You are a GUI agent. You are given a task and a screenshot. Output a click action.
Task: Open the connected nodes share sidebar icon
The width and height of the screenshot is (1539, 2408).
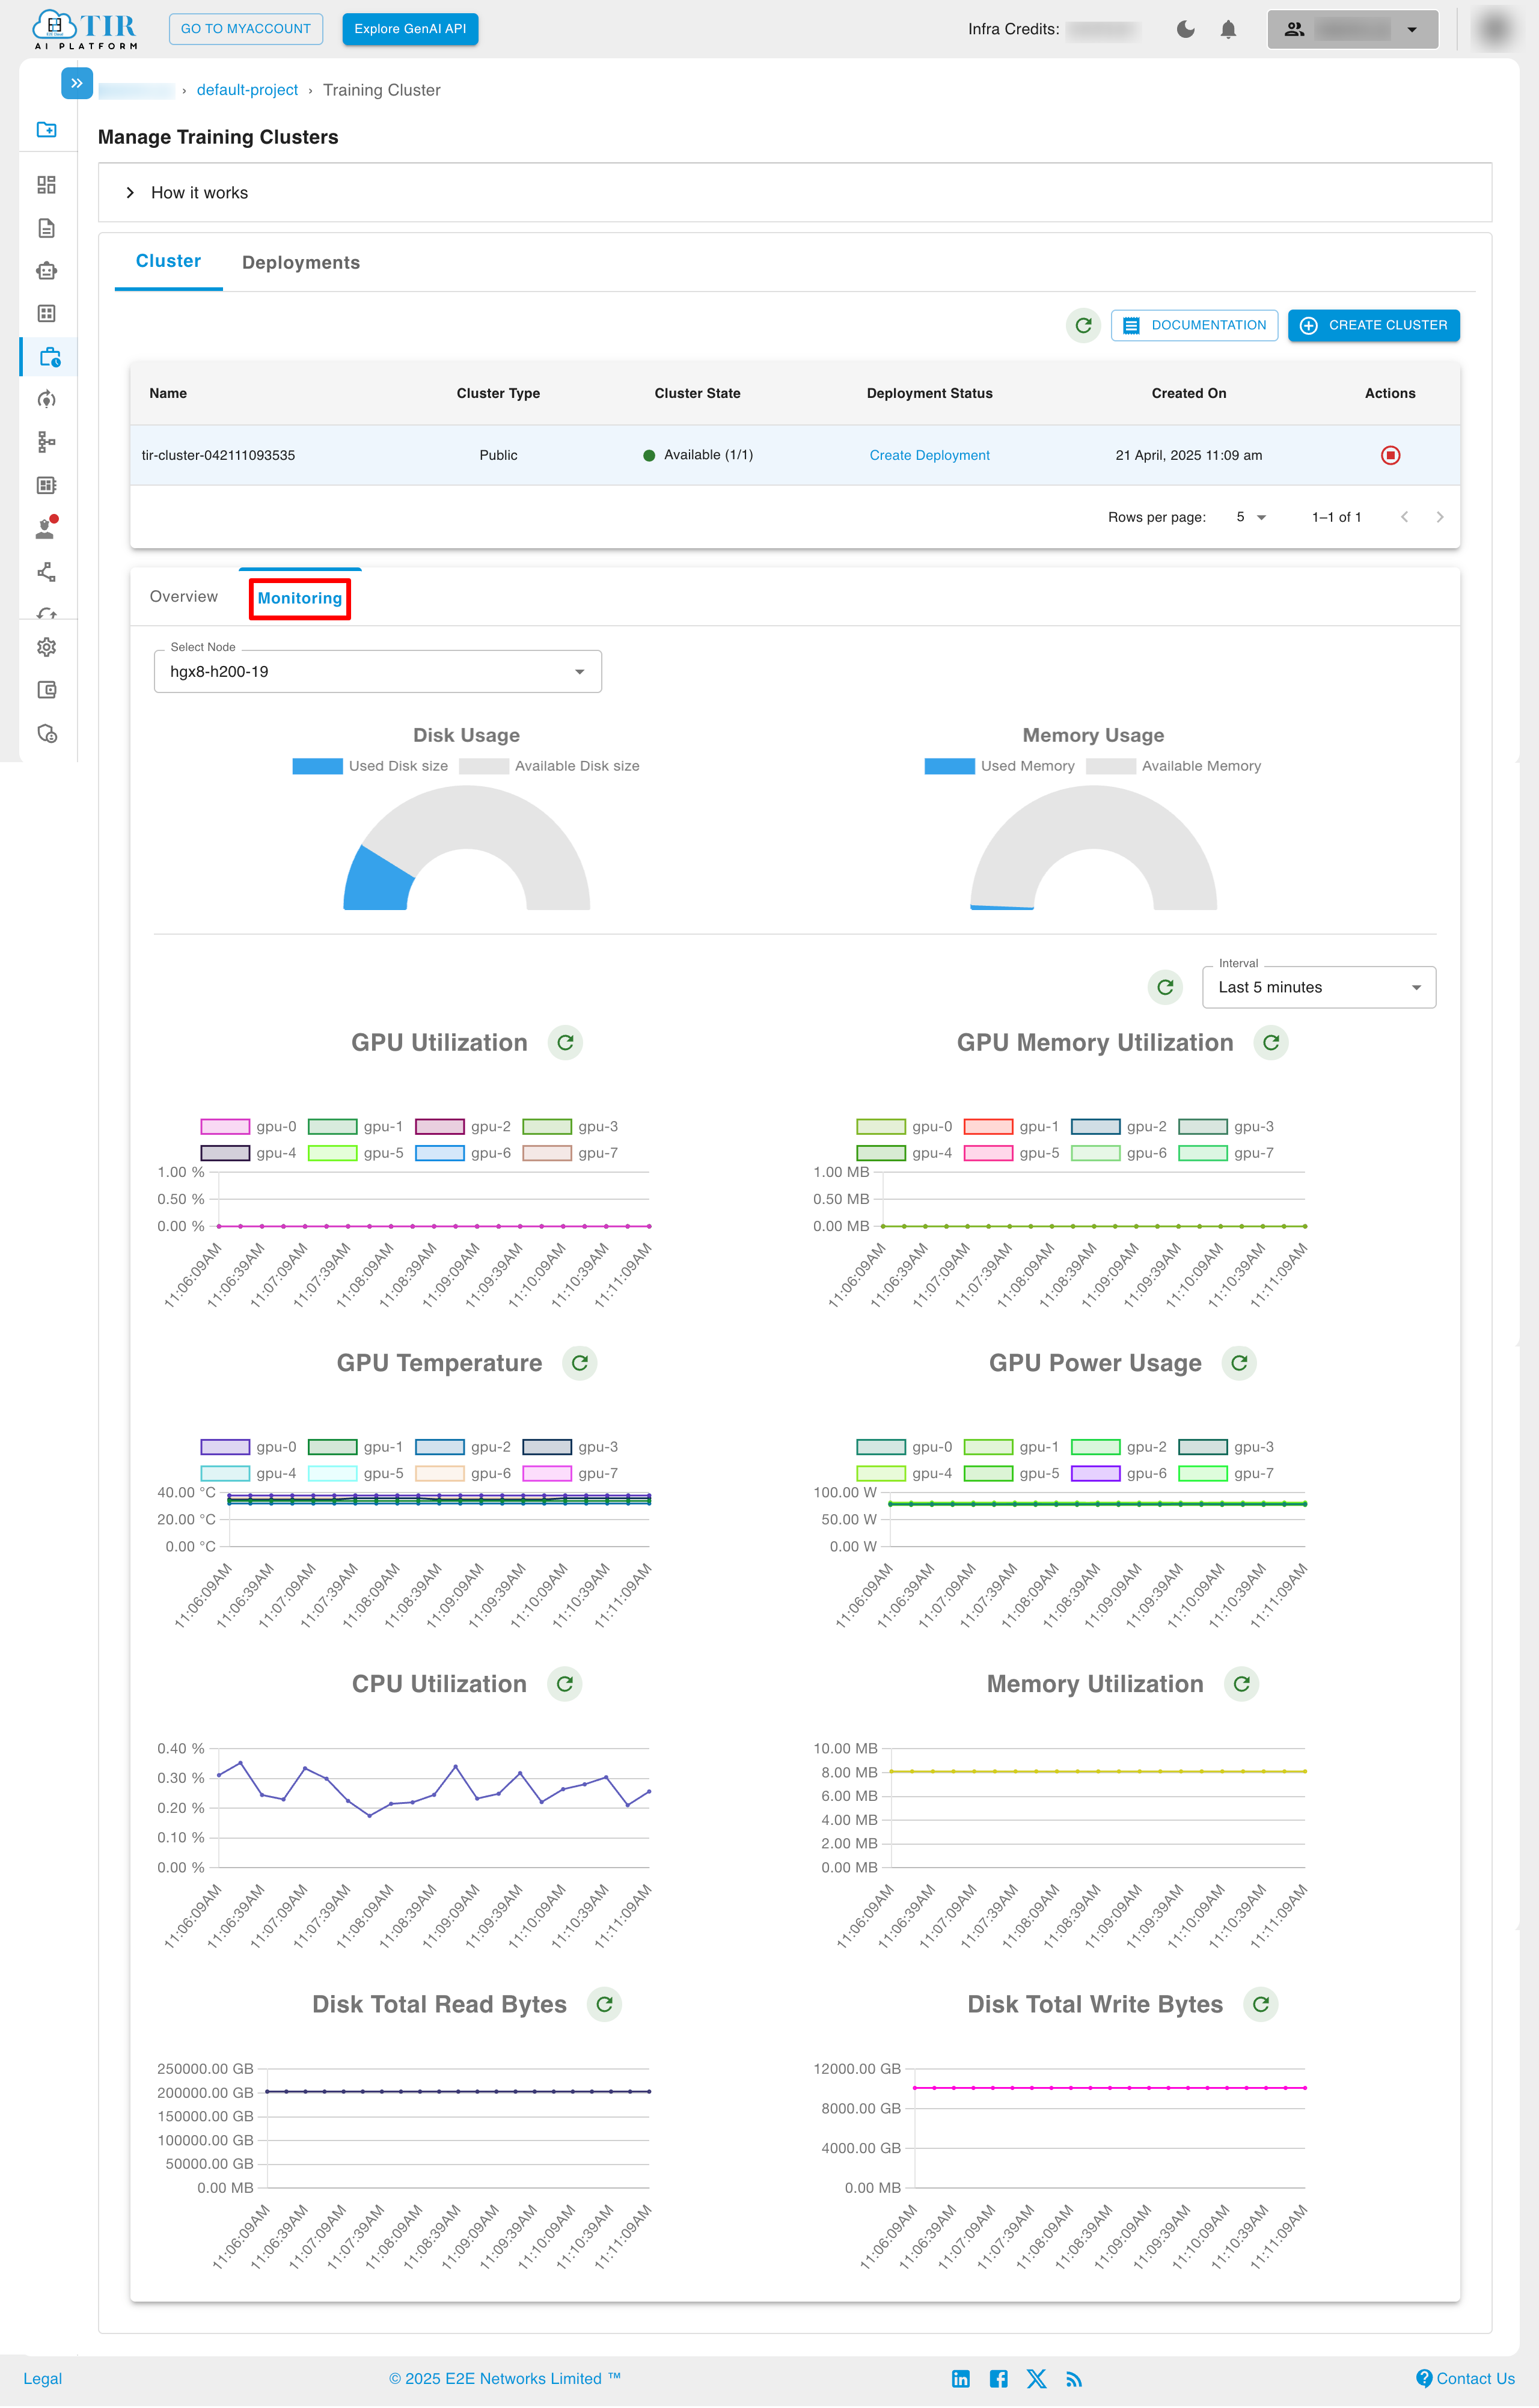pos(46,572)
